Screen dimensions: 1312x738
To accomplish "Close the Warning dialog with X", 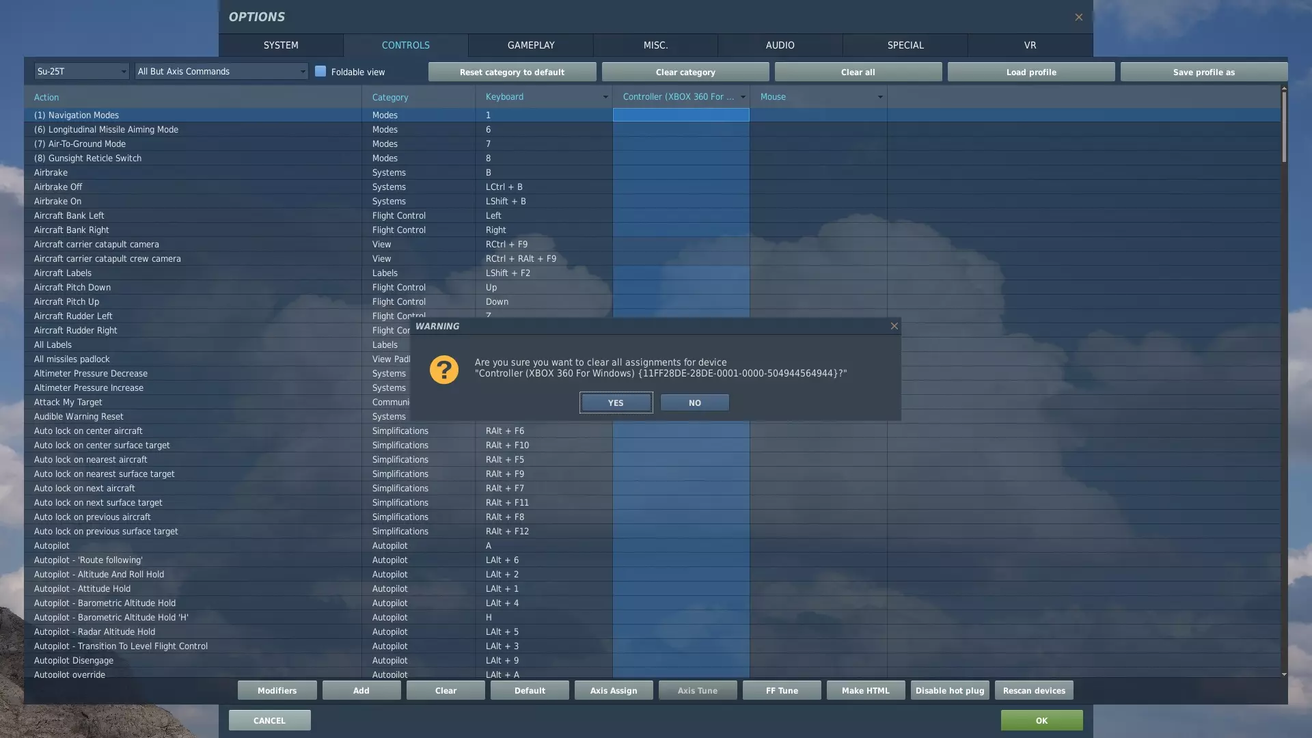I will 894,326.
